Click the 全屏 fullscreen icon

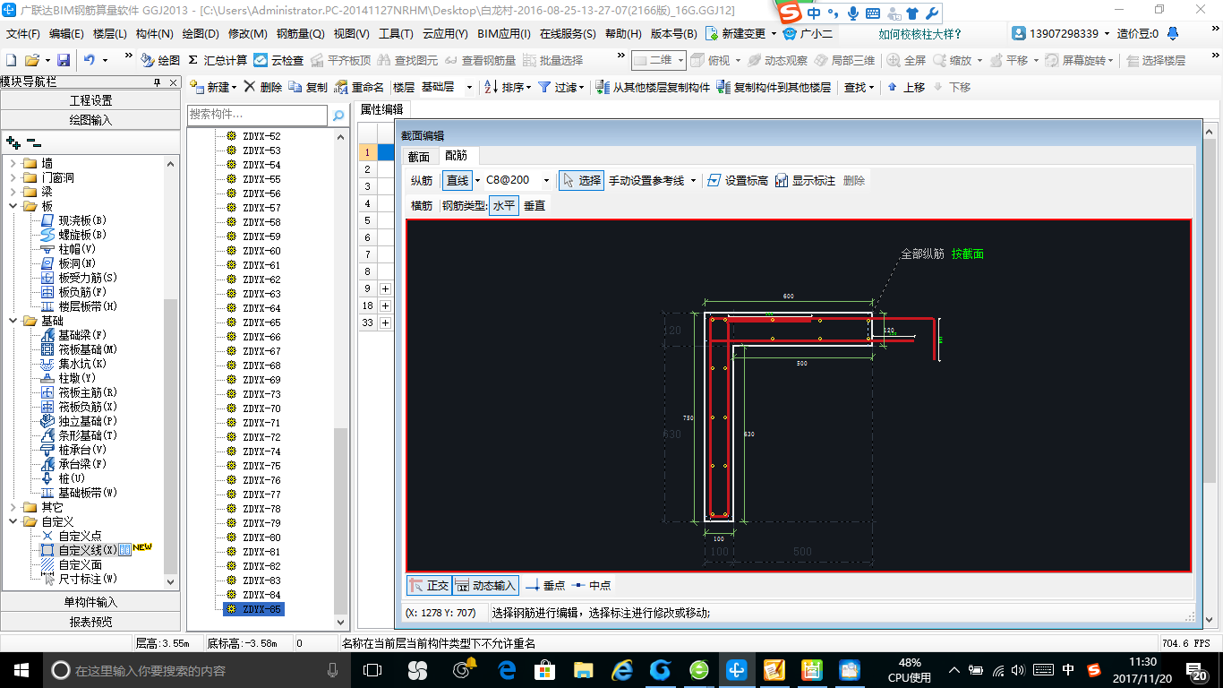pos(894,60)
